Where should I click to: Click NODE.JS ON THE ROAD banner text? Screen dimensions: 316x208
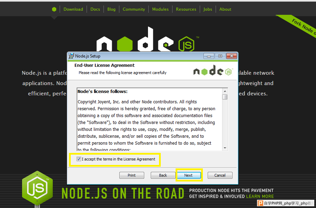tap(123, 193)
